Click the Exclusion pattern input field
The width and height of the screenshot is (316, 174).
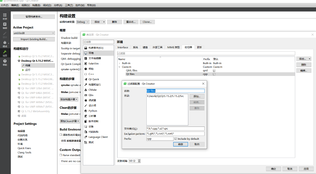coord(175,134)
